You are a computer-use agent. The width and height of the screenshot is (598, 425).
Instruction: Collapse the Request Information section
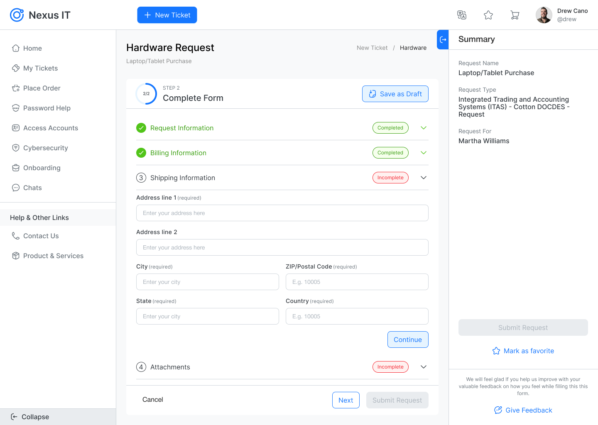(423, 128)
